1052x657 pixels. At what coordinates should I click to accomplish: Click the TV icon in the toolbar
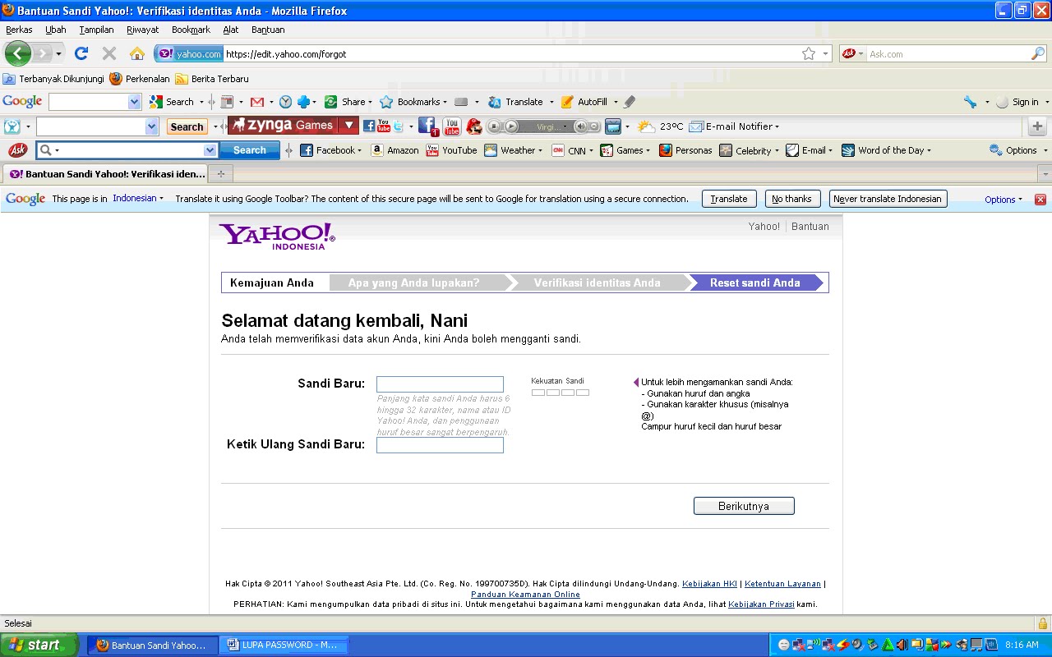612,126
